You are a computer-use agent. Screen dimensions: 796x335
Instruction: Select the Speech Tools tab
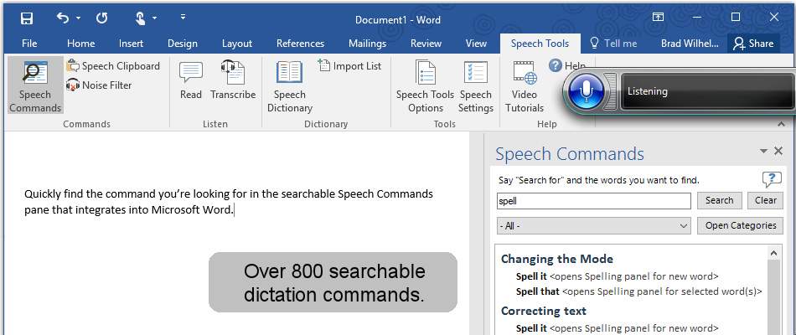(540, 44)
